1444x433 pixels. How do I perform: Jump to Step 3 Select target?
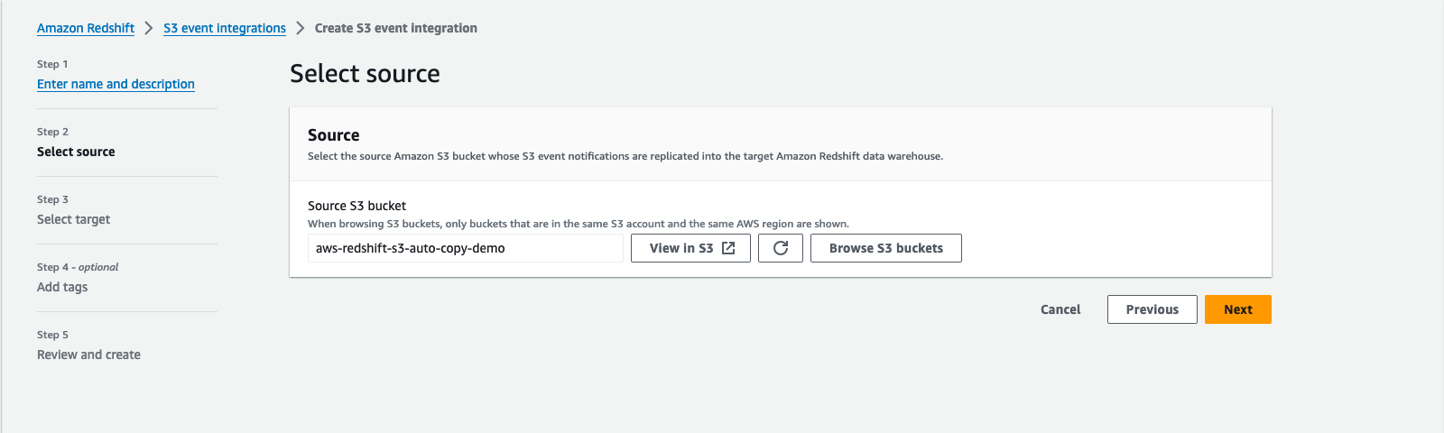pos(73,219)
